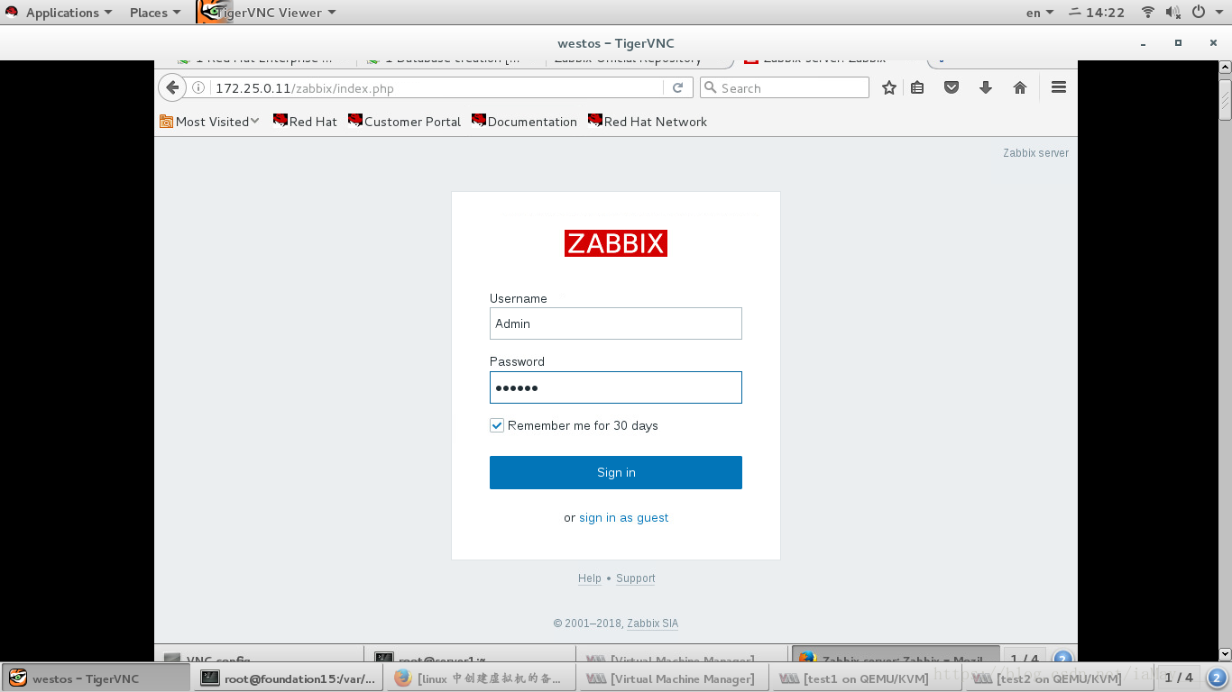Switch to the Database creation tab

click(x=451, y=62)
